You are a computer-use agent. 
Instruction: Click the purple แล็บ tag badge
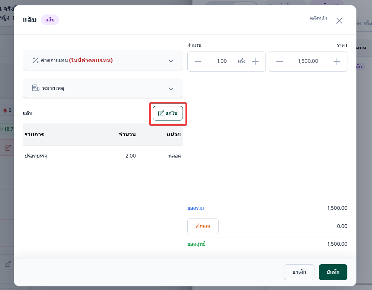(x=50, y=20)
